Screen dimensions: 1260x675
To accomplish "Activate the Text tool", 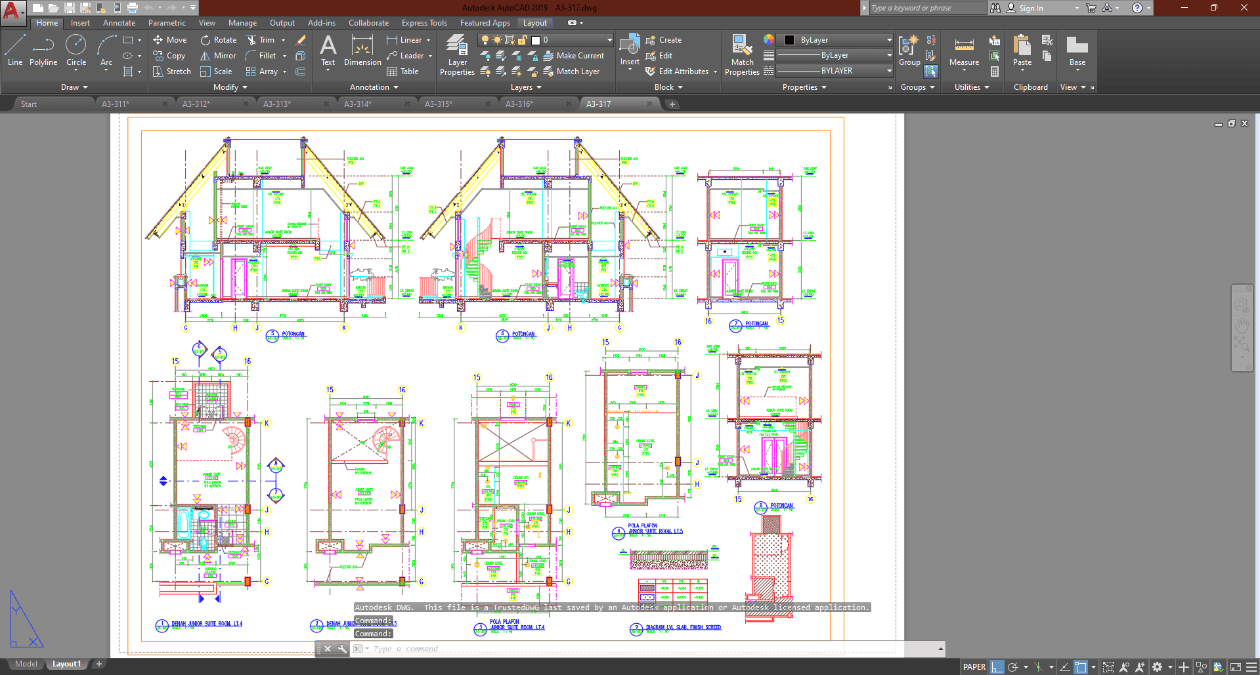I will (x=328, y=51).
